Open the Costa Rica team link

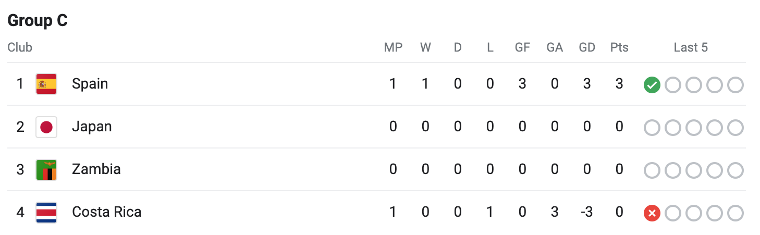click(x=106, y=212)
